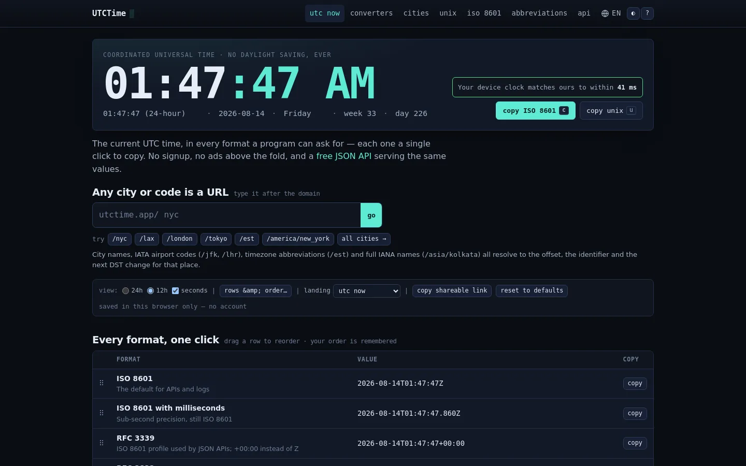The image size is (746, 466).
Task: Click the theme toggle icon in header
Action: click(633, 13)
